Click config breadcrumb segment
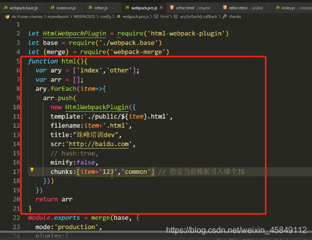 105,17
